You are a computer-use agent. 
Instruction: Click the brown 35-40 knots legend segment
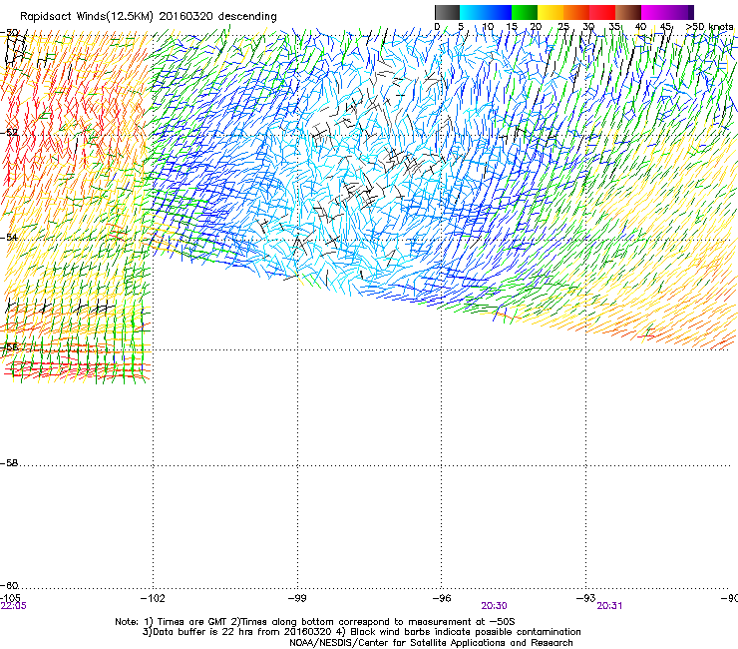click(x=628, y=12)
